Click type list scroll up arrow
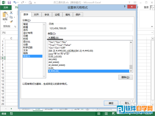 pyautogui.click(x=131, y=42)
